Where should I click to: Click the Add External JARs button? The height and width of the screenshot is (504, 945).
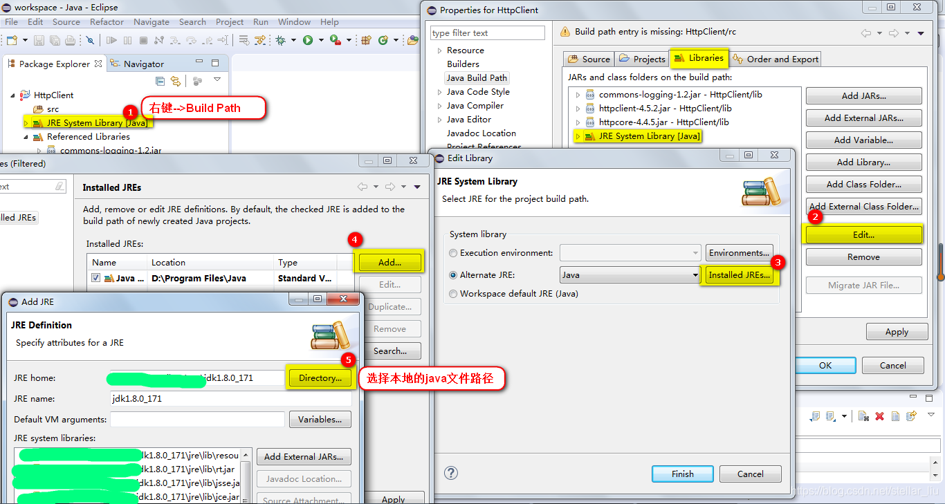(863, 118)
